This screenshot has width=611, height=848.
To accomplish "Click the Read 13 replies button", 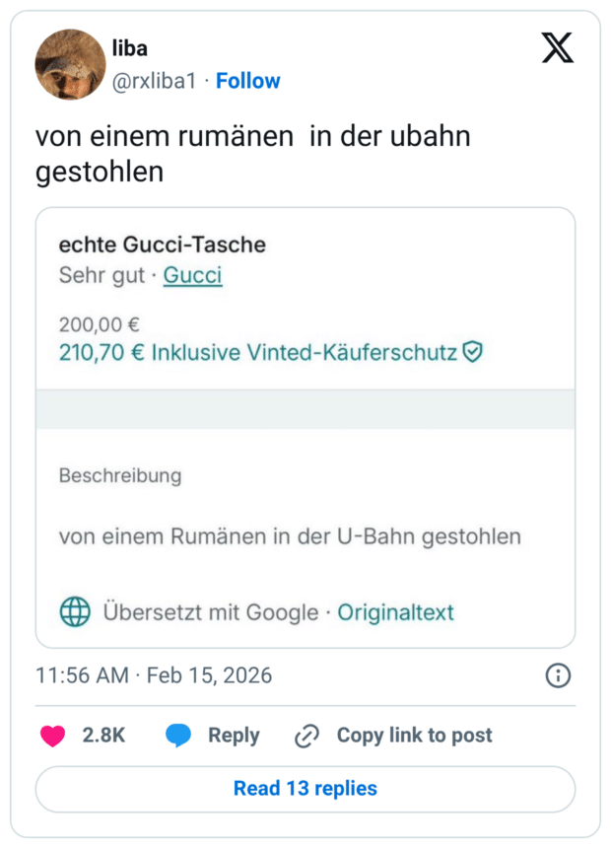I will [305, 788].
